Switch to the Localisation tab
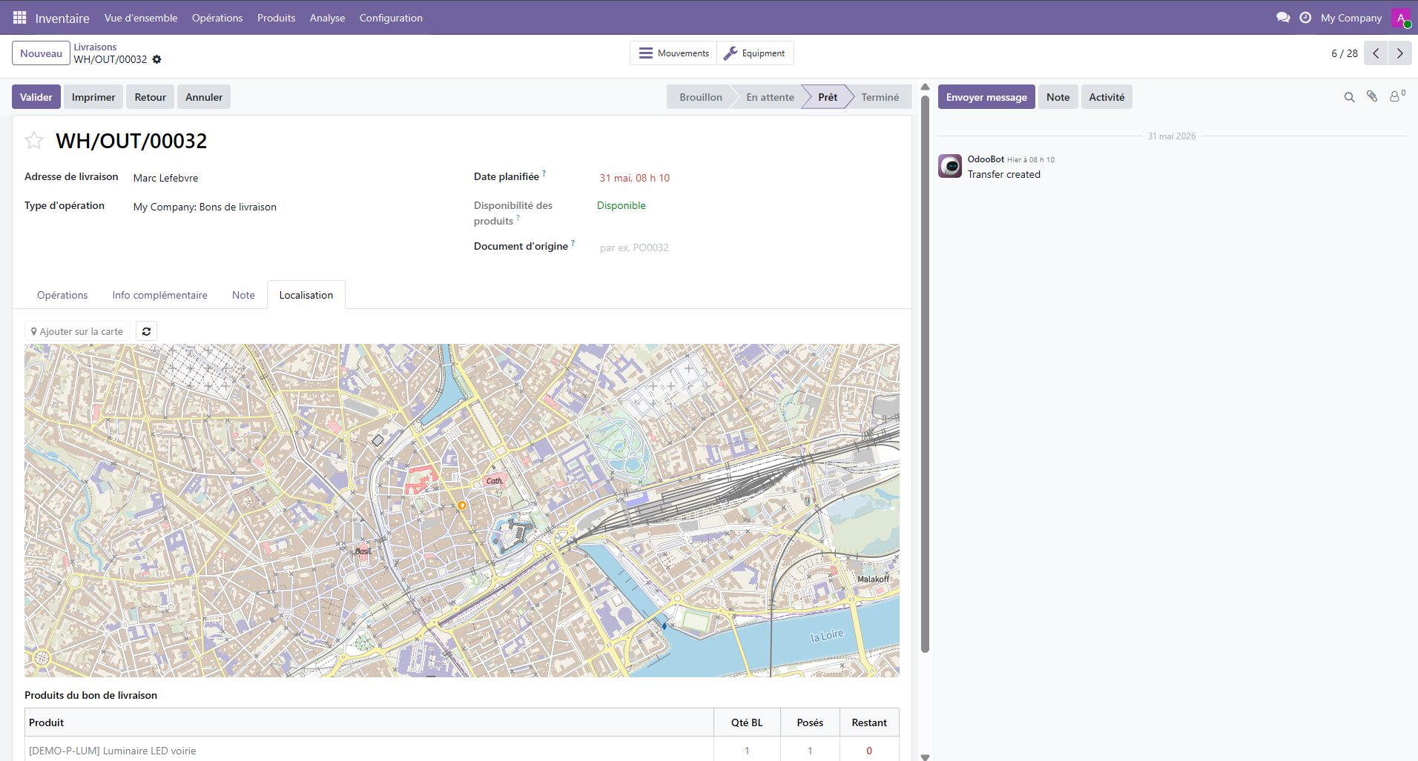 306,295
